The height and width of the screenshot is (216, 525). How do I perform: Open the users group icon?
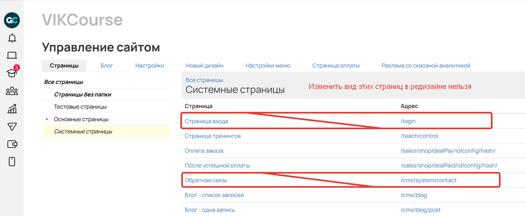[x=12, y=91]
